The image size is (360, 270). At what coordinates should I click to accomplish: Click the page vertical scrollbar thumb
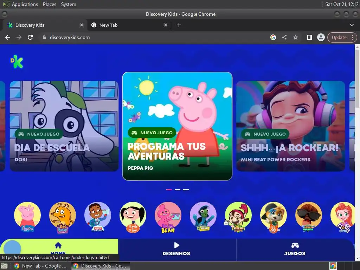point(357,78)
